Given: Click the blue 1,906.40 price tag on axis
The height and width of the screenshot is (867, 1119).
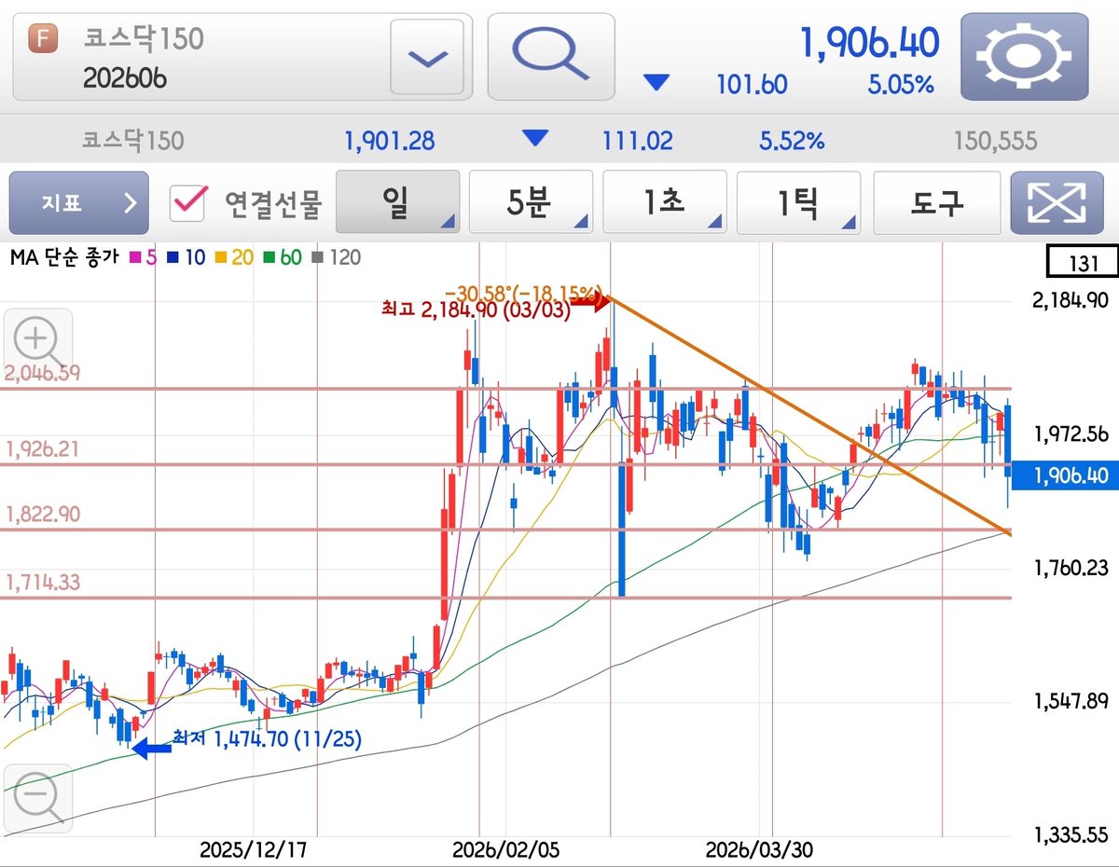Looking at the screenshot, I should click(1066, 475).
